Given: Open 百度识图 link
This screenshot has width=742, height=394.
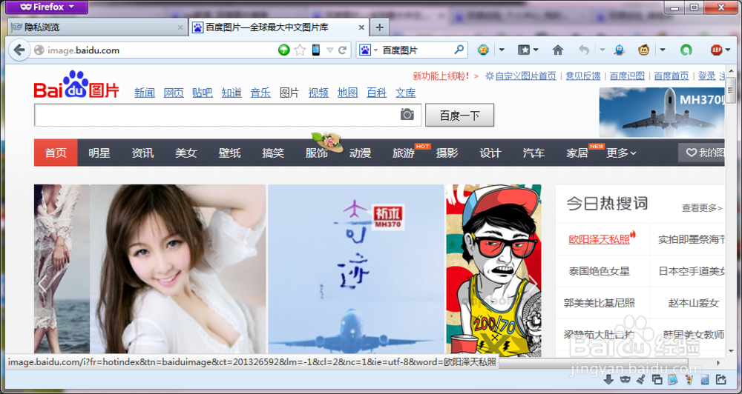Looking at the screenshot, I should tap(627, 76).
